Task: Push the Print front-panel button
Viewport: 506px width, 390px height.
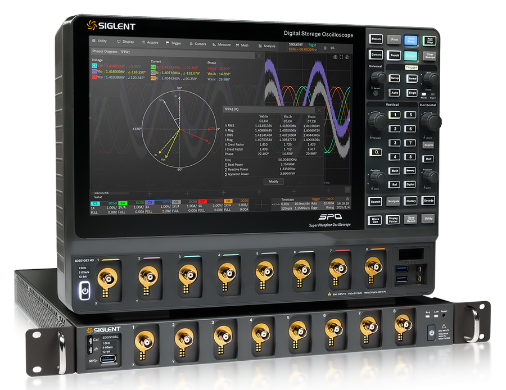Action: point(394,40)
